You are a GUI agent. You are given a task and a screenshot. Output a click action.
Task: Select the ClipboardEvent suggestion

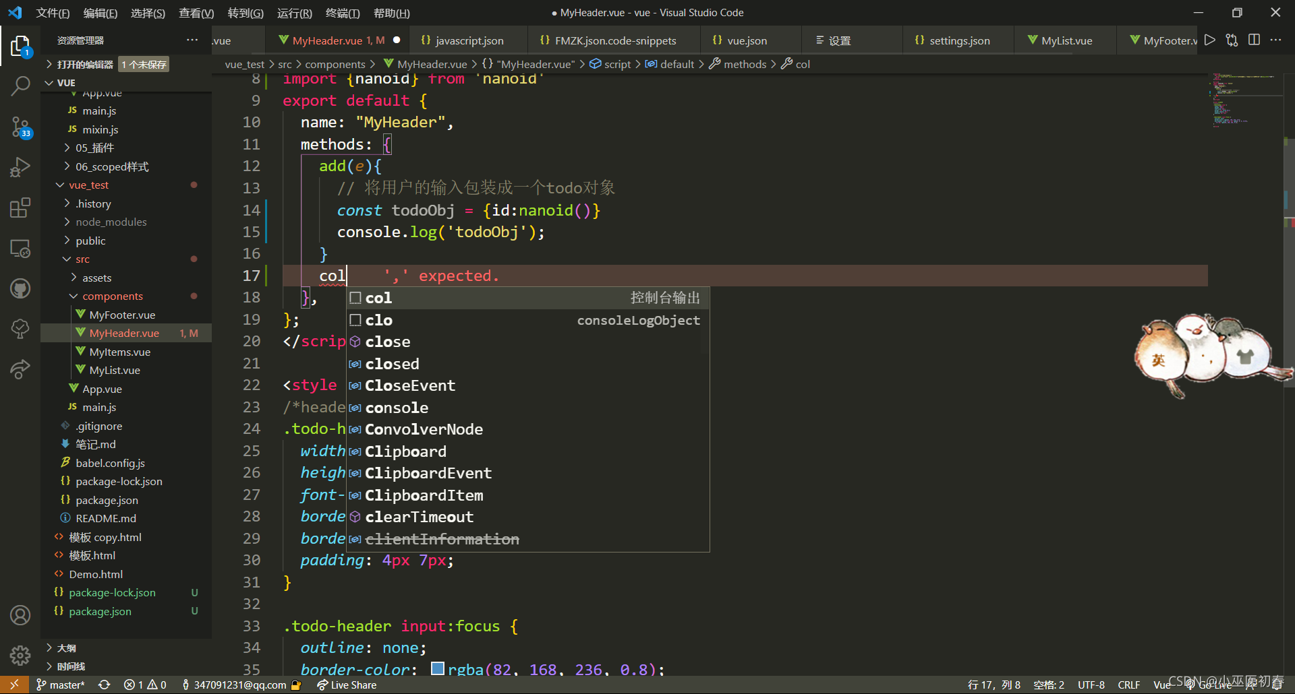pyautogui.click(x=528, y=473)
